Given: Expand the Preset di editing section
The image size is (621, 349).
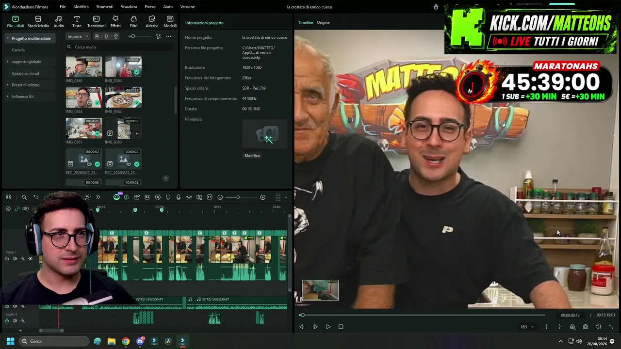Looking at the screenshot, I should (8, 85).
